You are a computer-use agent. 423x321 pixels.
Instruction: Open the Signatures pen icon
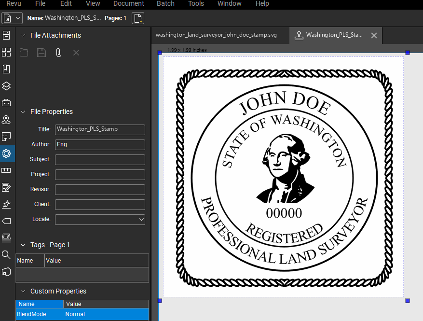pyautogui.click(x=6, y=204)
